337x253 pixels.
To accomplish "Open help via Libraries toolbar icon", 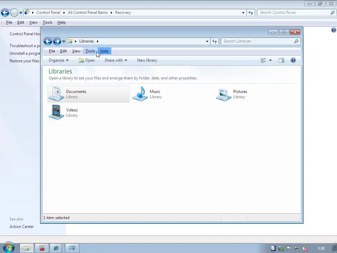I will [293, 60].
